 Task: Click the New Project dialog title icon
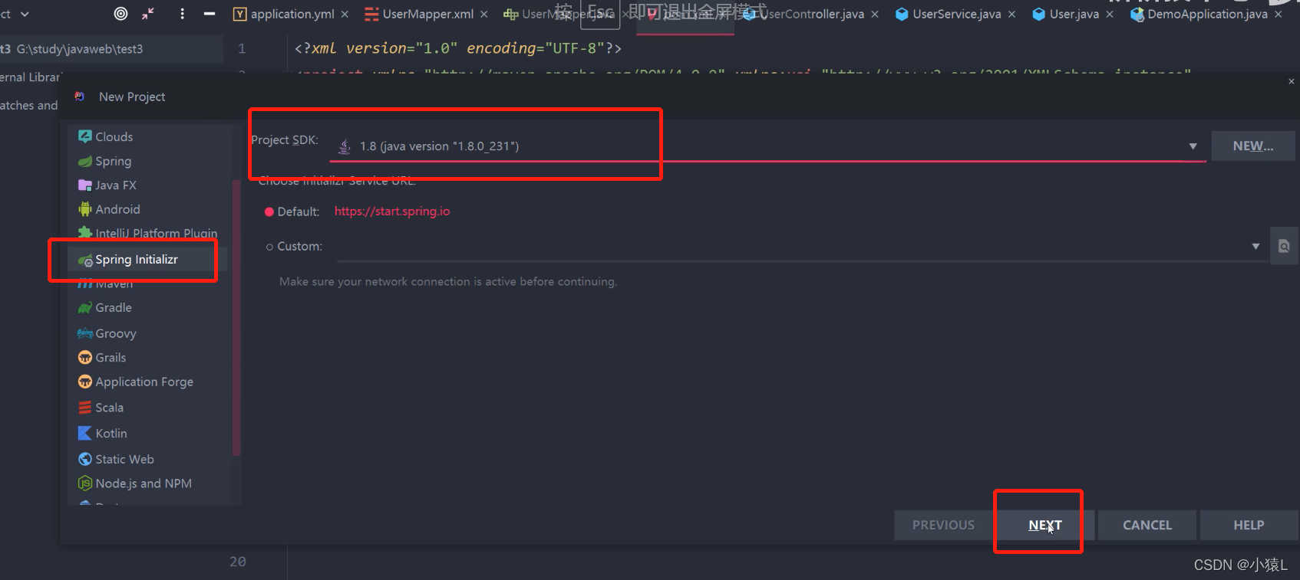(80, 97)
